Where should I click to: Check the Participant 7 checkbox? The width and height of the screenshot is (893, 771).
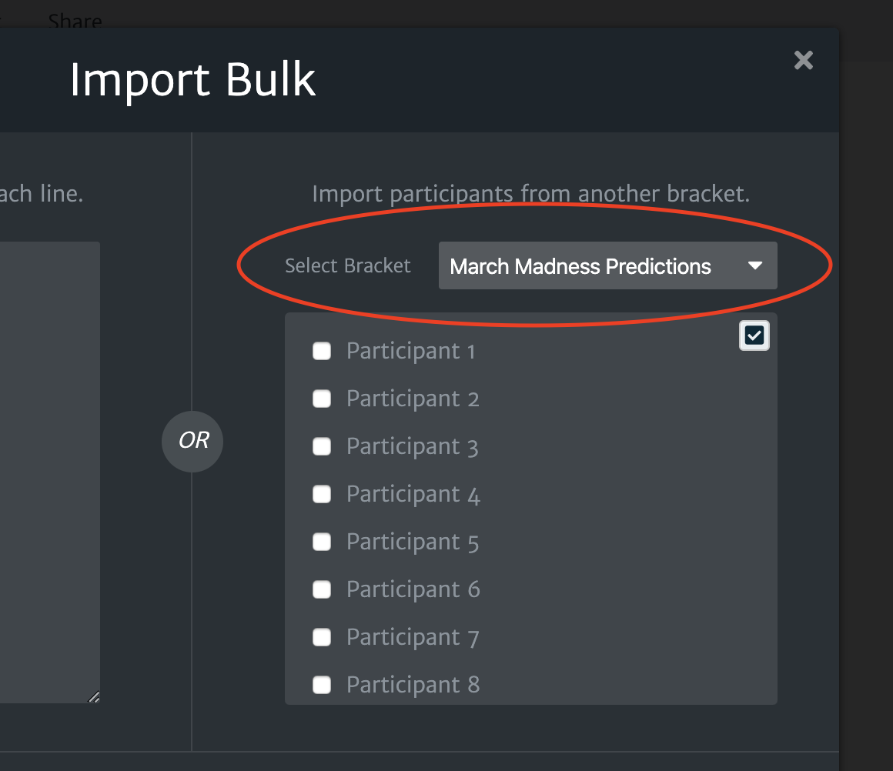[x=322, y=637]
